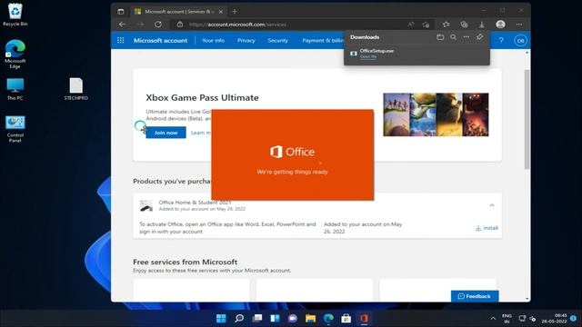Click the address bar URL
The height and width of the screenshot is (327, 582).
(x=237, y=25)
